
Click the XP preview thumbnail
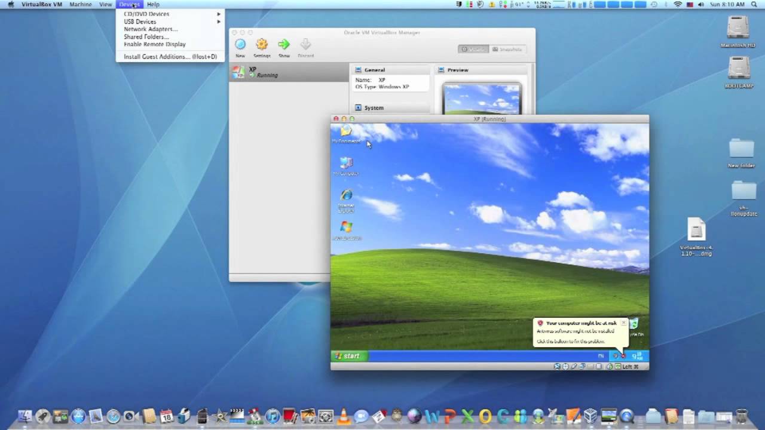482,99
